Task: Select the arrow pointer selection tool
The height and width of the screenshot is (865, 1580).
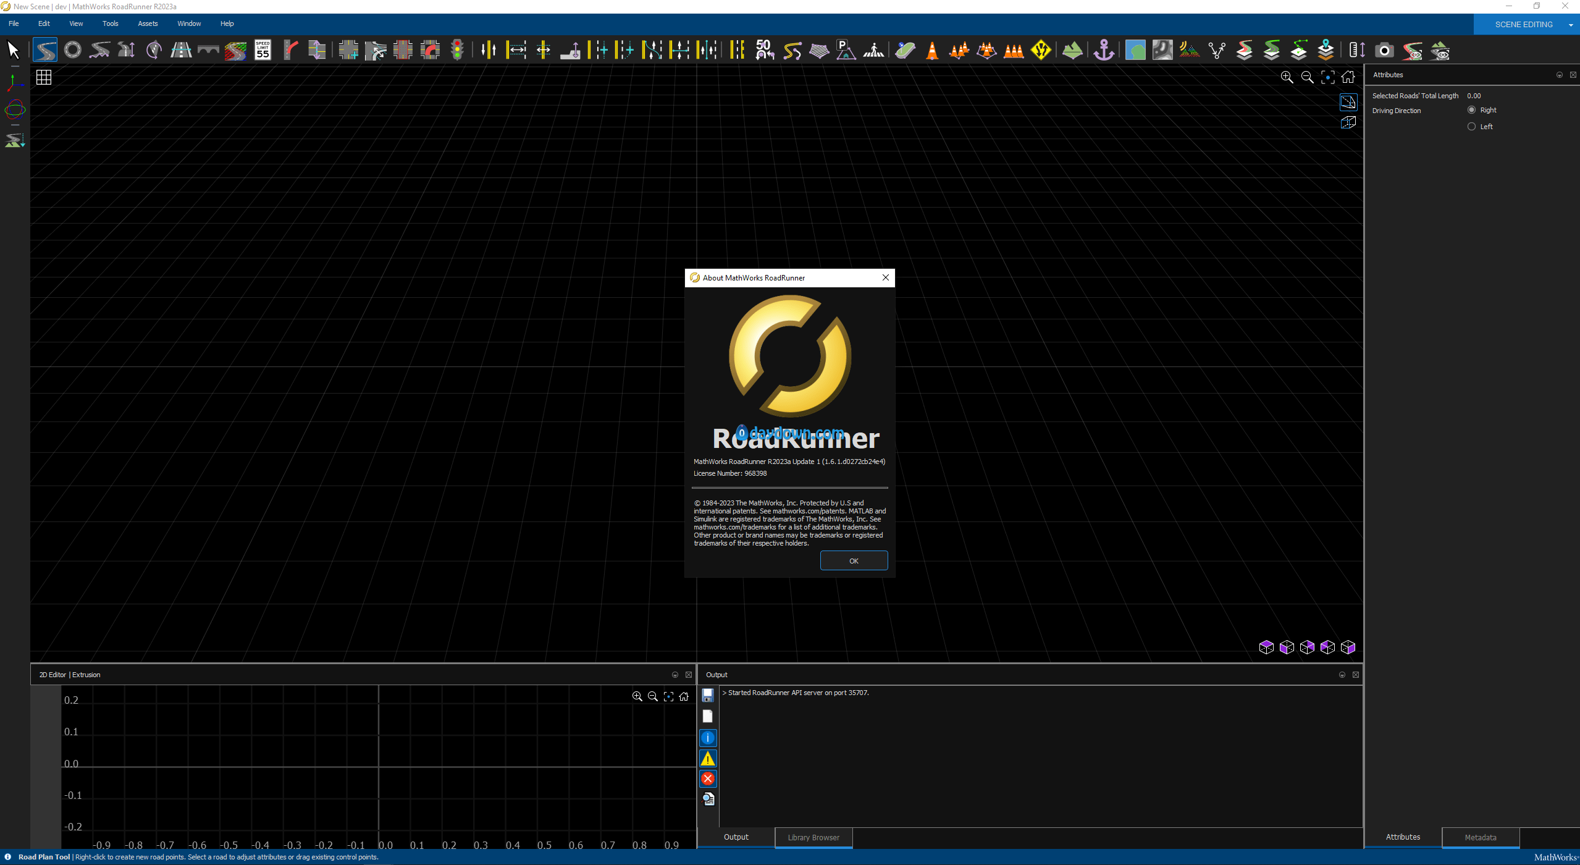Action: point(13,50)
